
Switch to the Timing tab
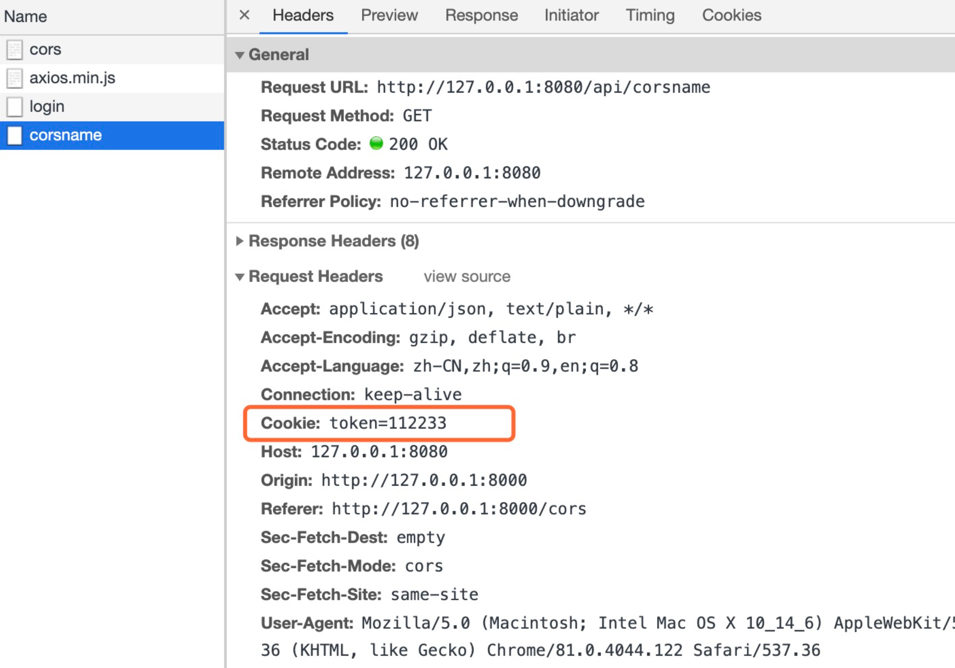[x=650, y=16]
